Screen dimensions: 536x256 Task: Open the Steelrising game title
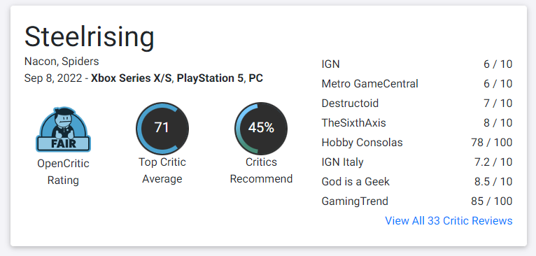click(90, 37)
